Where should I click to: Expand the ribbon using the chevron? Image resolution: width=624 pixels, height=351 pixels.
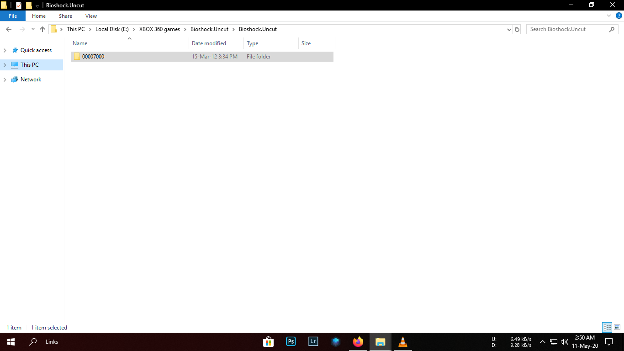pyautogui.click(x=609, y=16)
